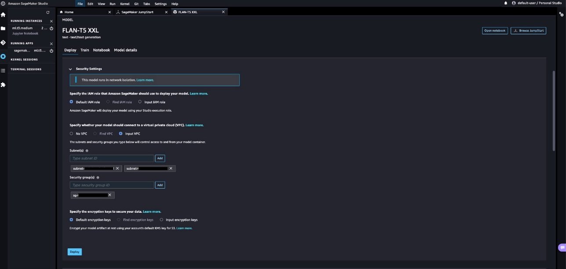Select Input VPC radio button
The height and width of the screenshot is (269, 566).
(x=121, y=134)
